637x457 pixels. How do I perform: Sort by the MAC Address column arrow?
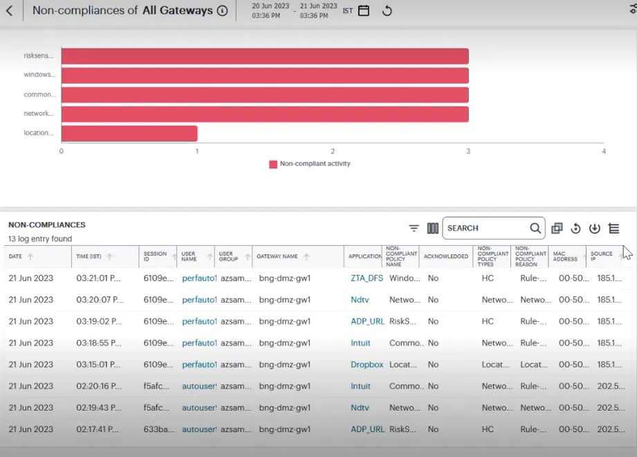tap(584, 257)
